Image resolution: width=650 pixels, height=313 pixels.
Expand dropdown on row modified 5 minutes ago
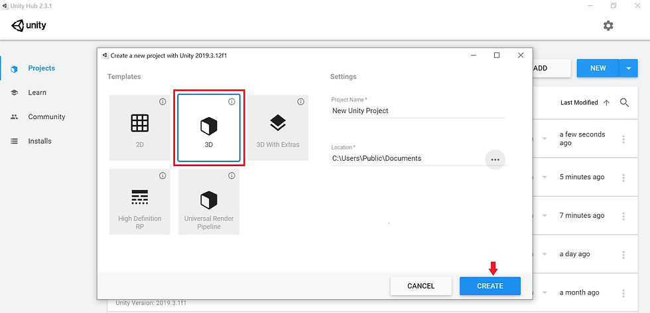[545, 177]
